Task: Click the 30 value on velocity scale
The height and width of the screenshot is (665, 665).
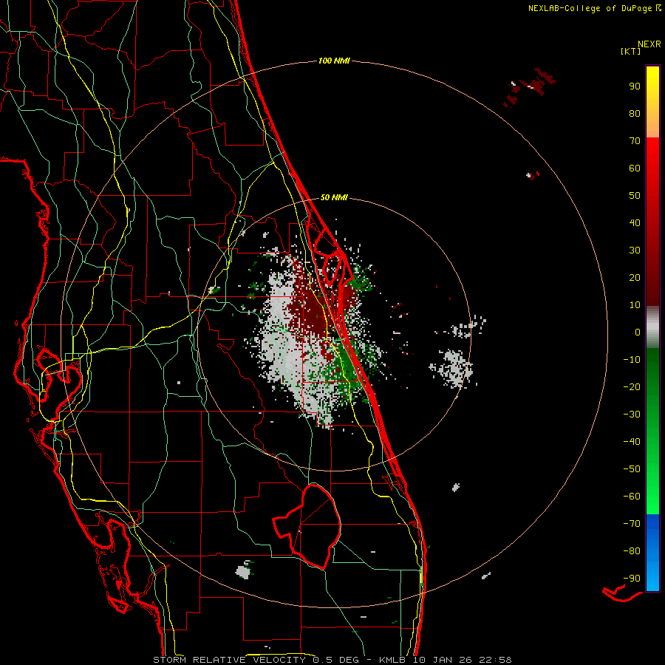Action: (x=635, y=250)
